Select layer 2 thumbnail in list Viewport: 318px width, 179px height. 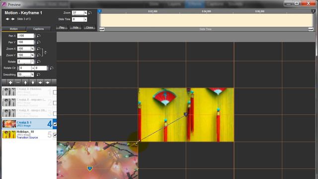click(9, 102)
